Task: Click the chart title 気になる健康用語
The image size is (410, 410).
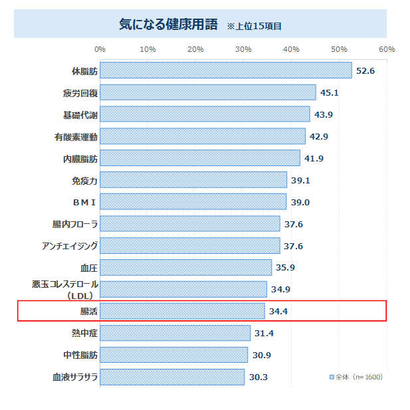Action: point(167,25)
